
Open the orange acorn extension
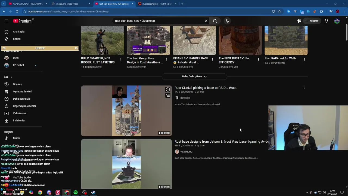click(315, 11)
